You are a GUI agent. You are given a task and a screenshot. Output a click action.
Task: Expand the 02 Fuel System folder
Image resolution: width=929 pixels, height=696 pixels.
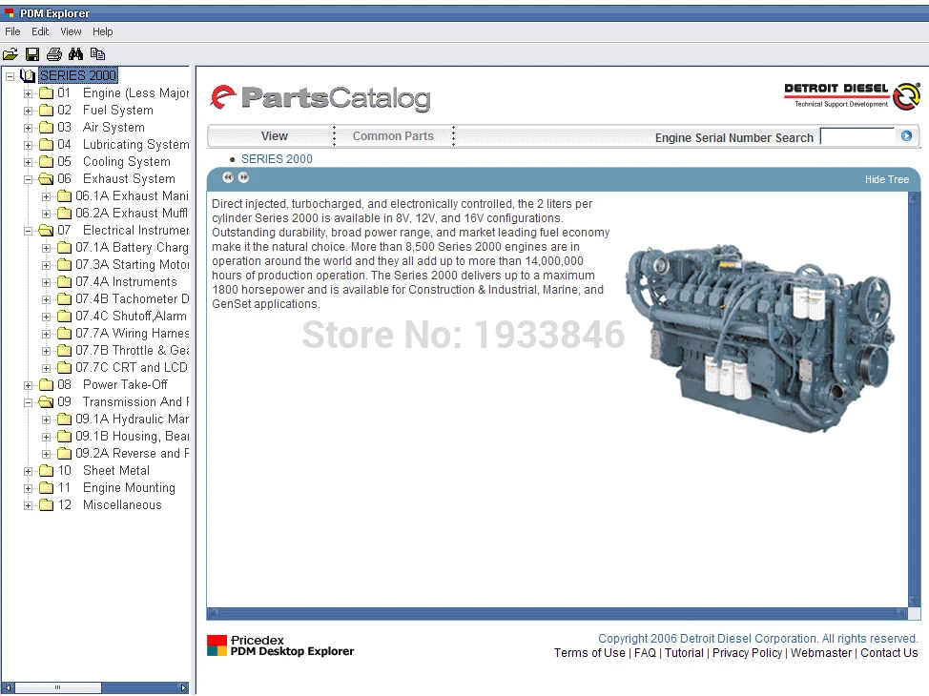(28, 111)
